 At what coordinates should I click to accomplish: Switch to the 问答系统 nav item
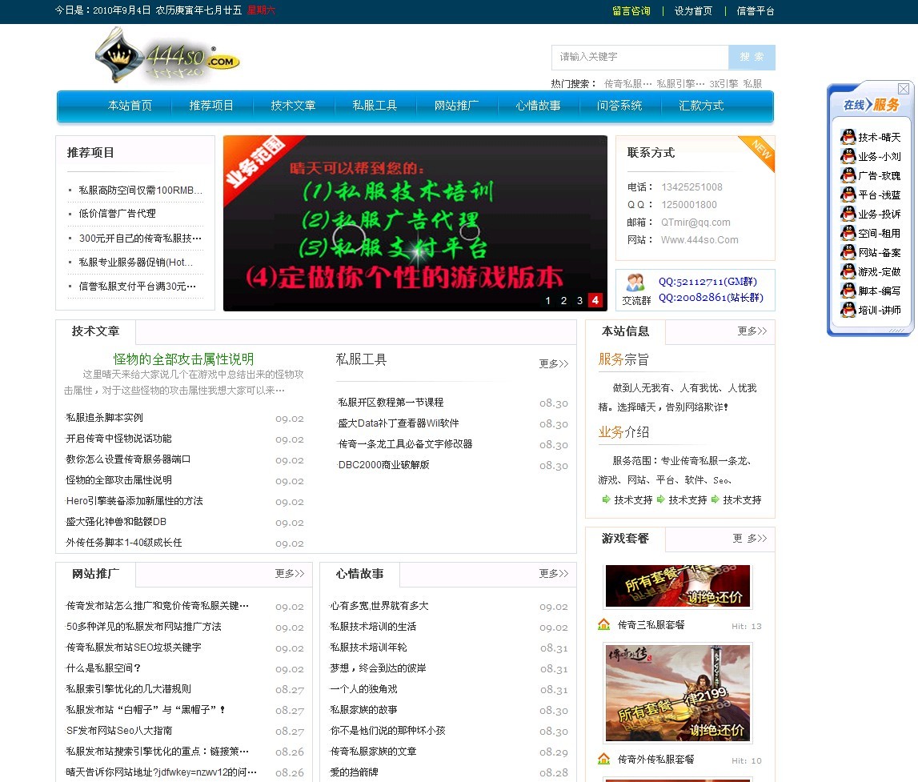619,105
